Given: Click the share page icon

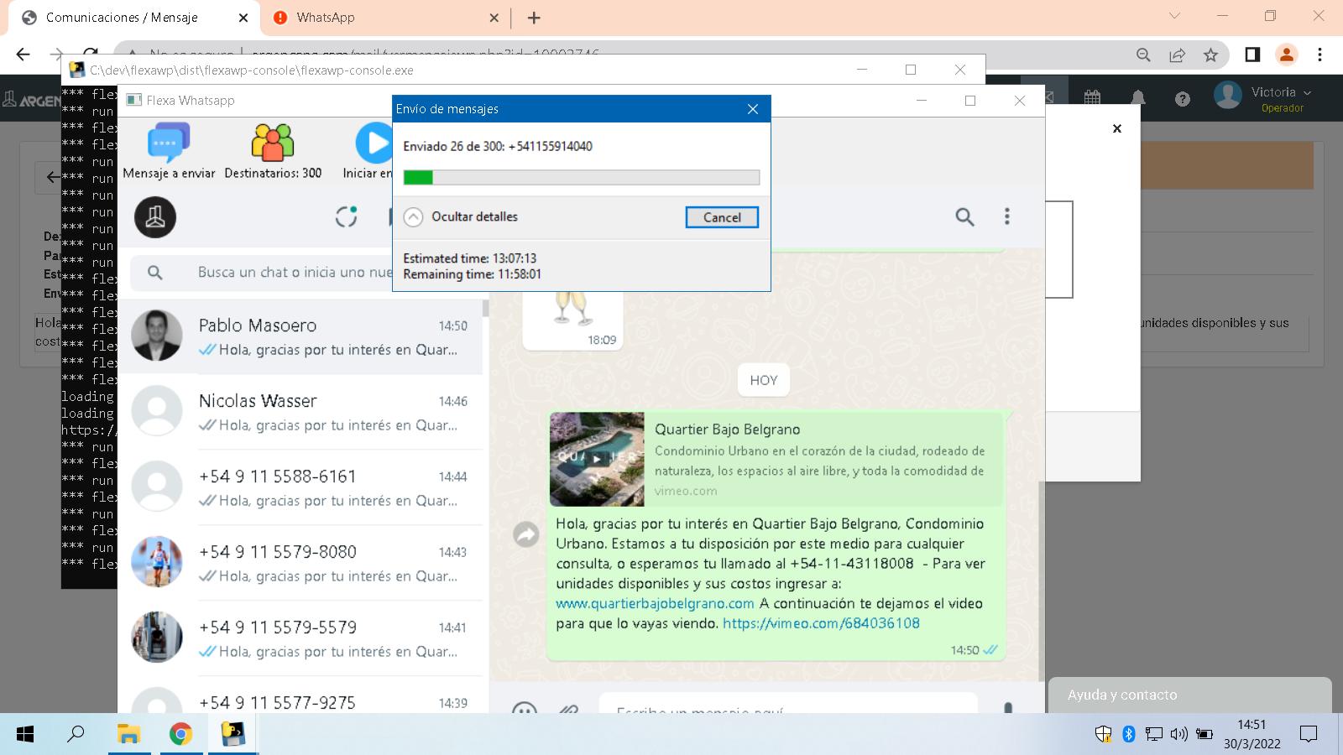Looking at the screenshot, I should (1177, 55).
